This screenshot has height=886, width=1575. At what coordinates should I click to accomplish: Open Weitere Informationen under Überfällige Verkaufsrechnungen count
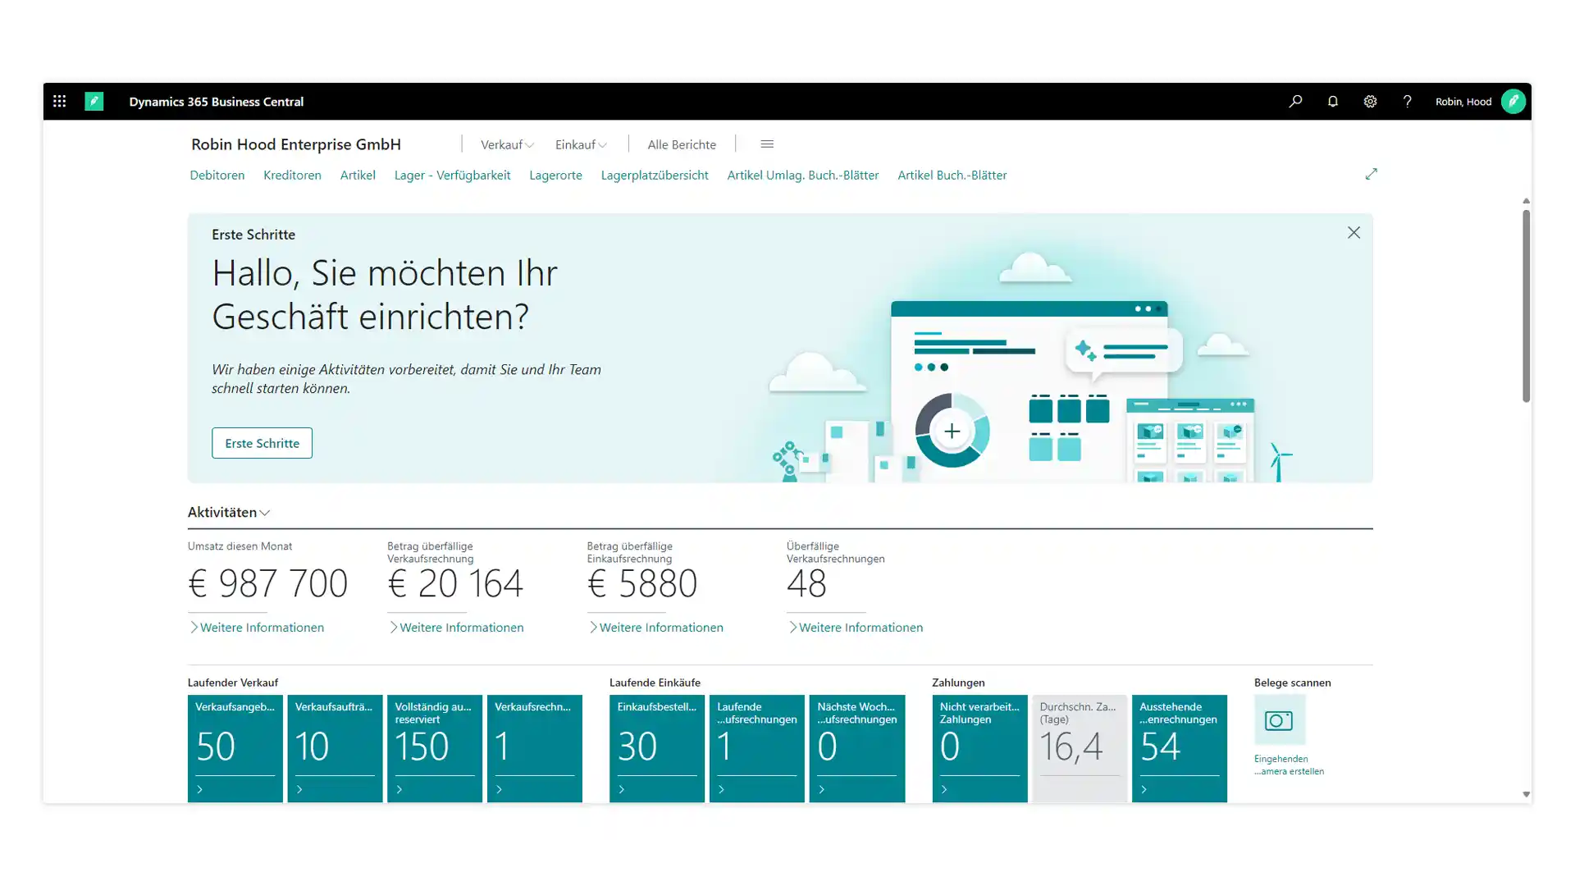[855, 628]
